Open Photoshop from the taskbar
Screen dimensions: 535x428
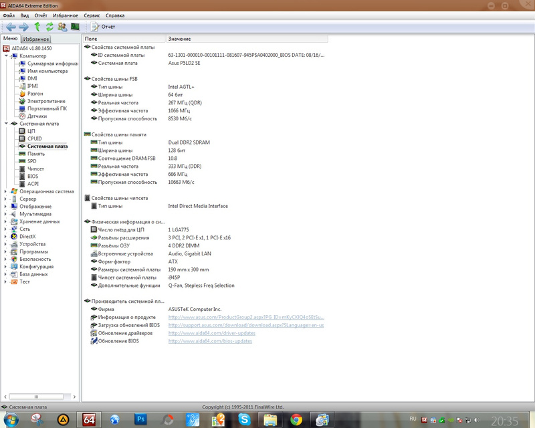(141, 419)
